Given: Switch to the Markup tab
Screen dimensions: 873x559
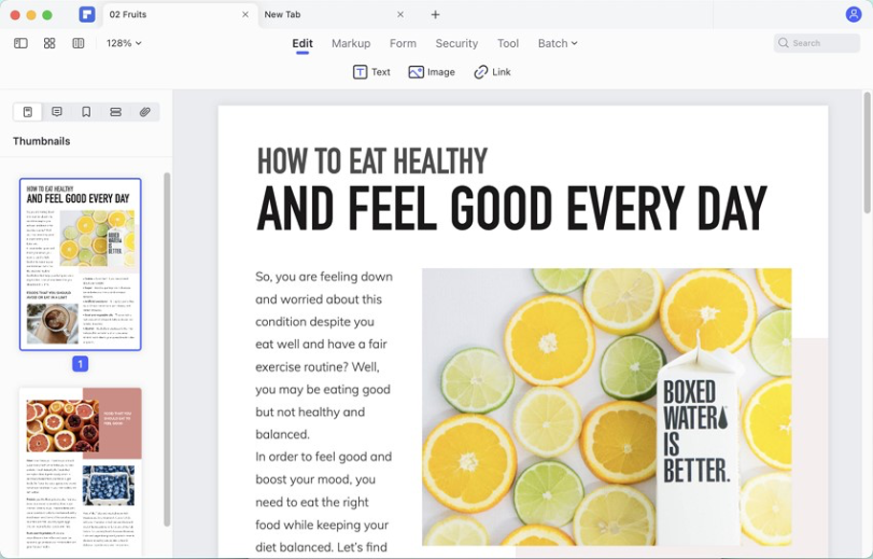Looking at the screenshot, I should (350, 43).
